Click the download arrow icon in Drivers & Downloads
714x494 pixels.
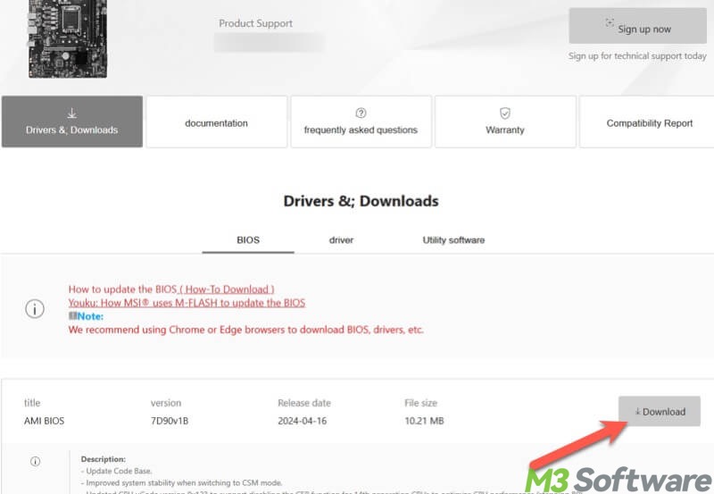click(71, 113)
